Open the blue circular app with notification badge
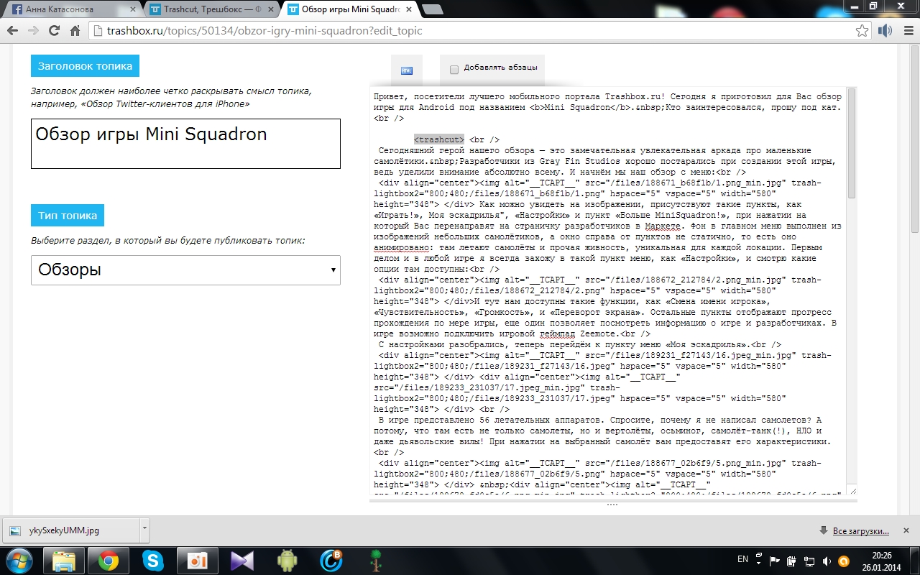Screen dimensions: 920x575 pyautogui.click(x=331, y=560)
